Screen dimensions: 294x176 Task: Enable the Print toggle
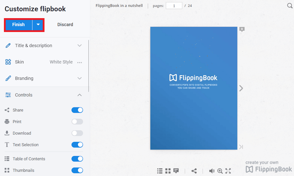[77, 122]
